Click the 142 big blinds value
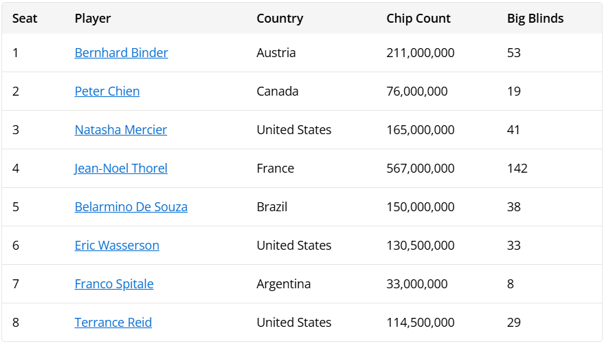This screenshot has width=604, height=344. pos(517,169)
